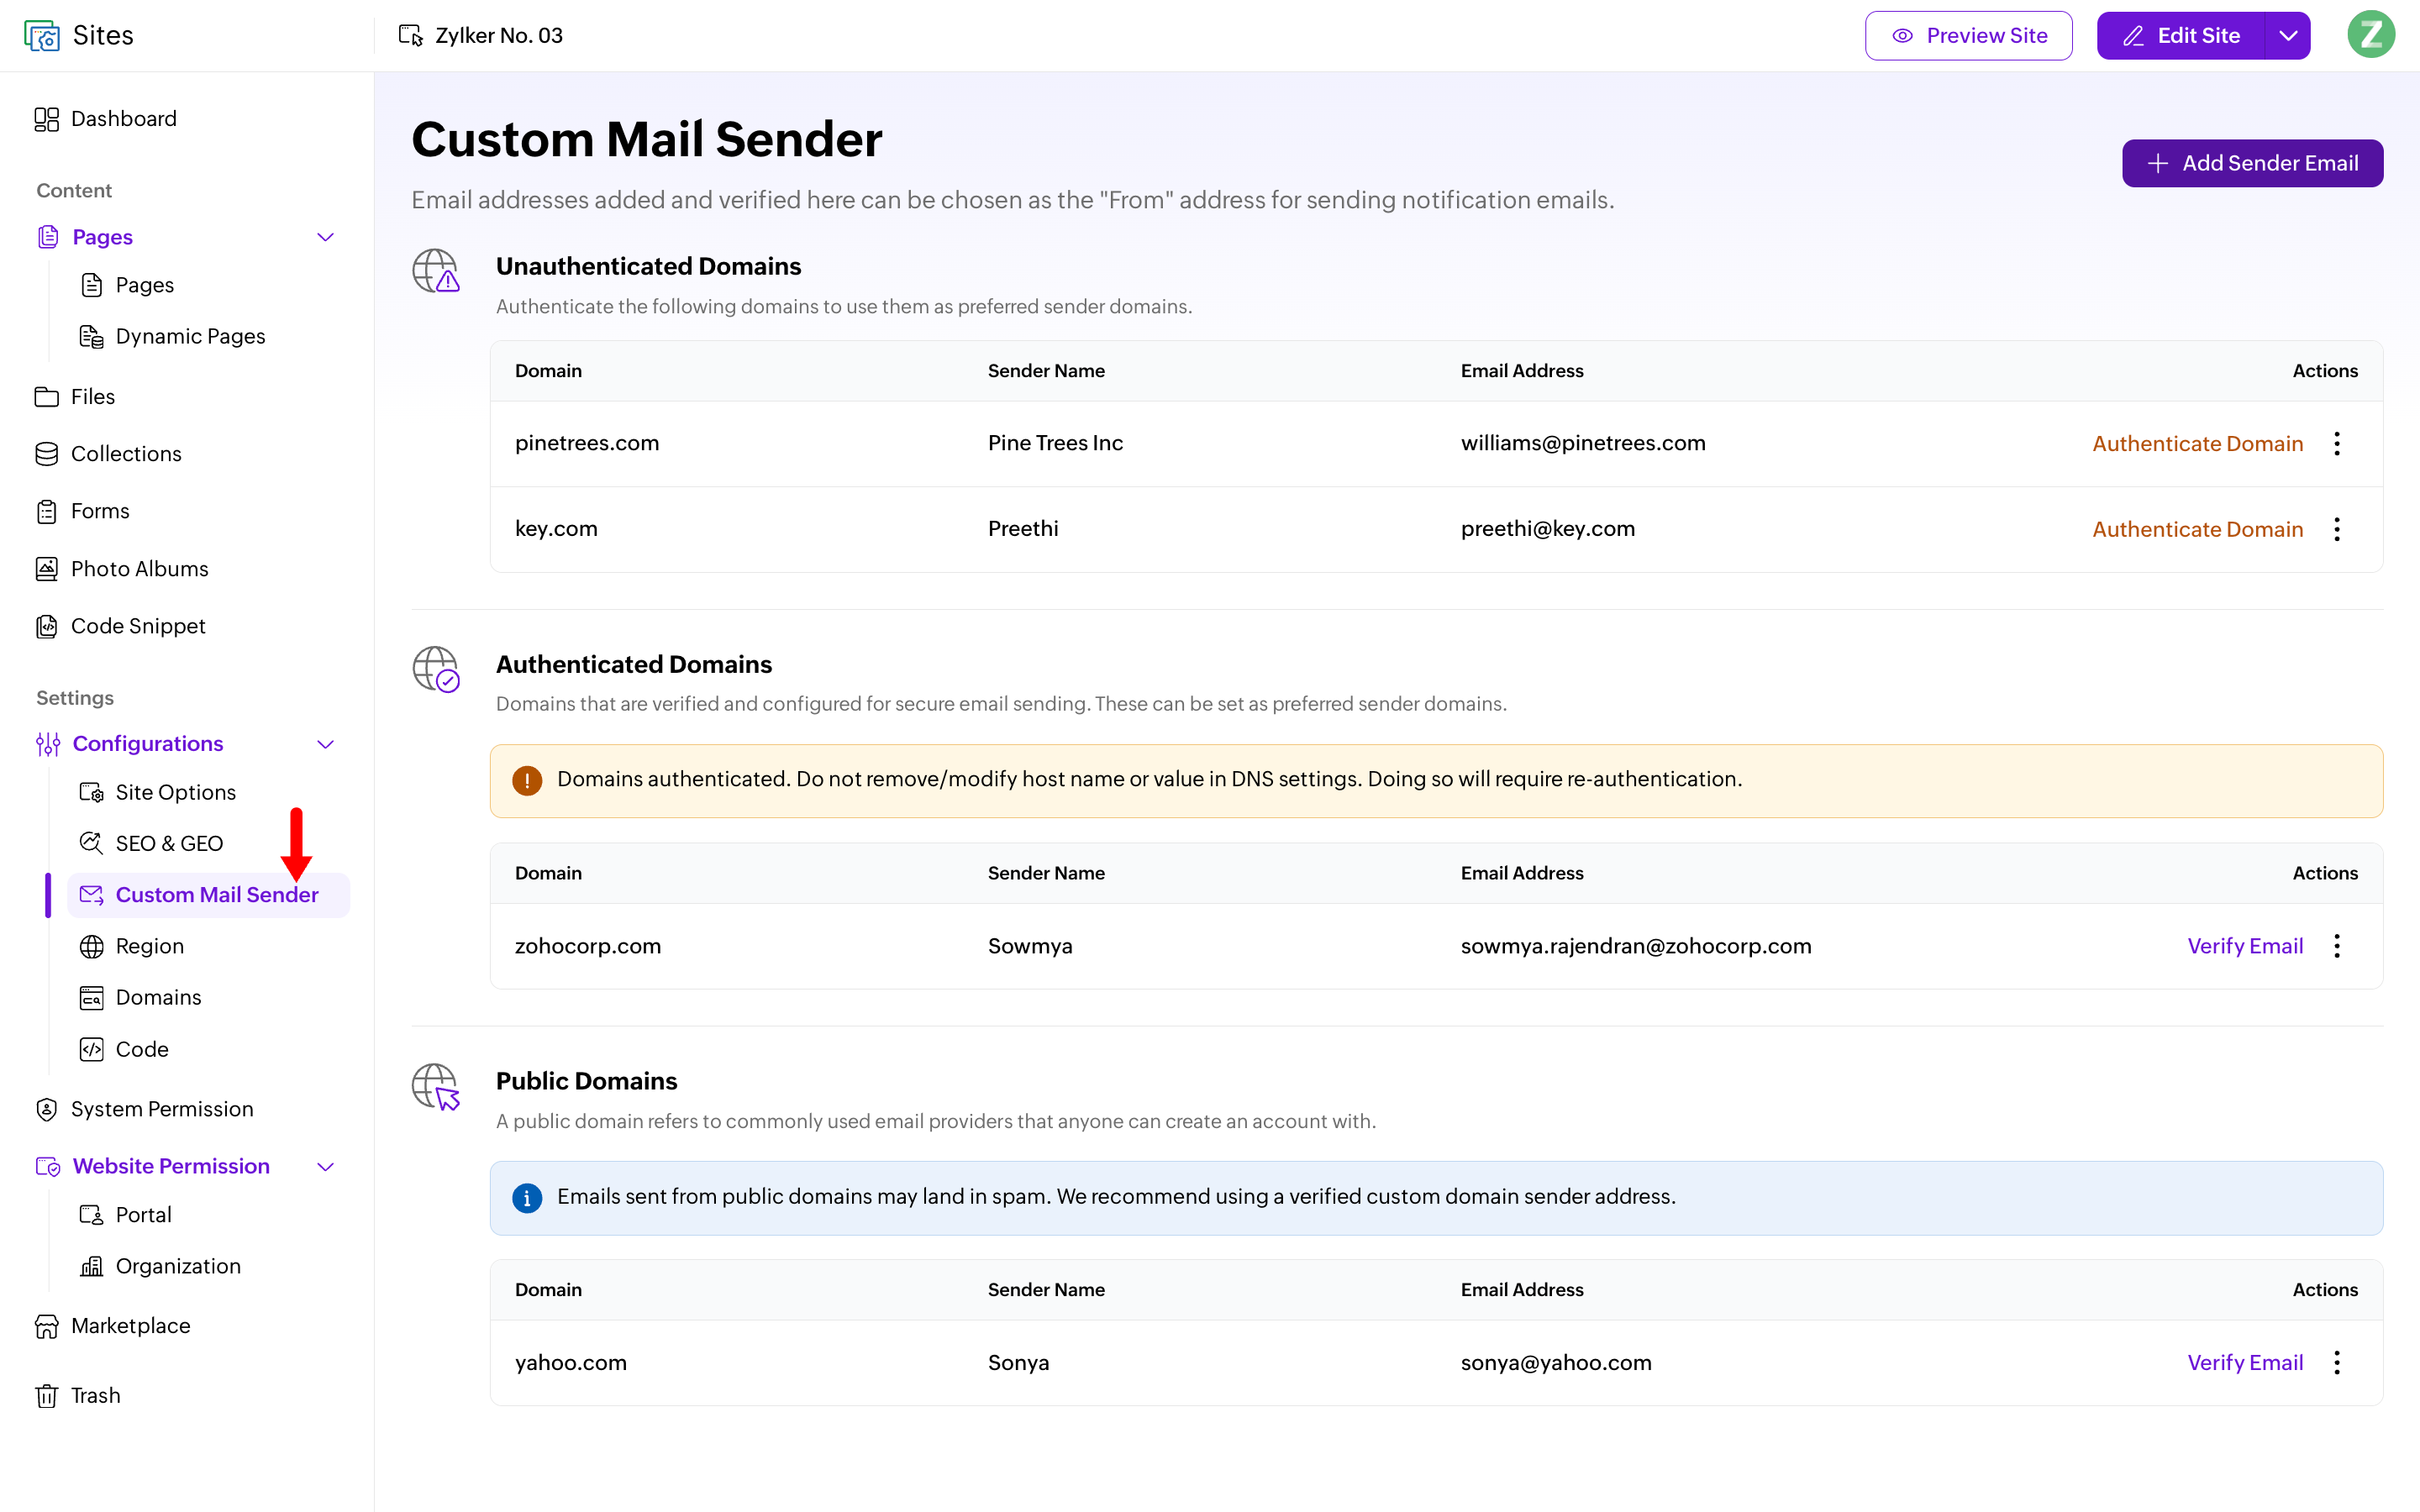Click the Marketplace store icon
The width and height of the screenshot is (2420, 1512).
[x=46, y=1326]
